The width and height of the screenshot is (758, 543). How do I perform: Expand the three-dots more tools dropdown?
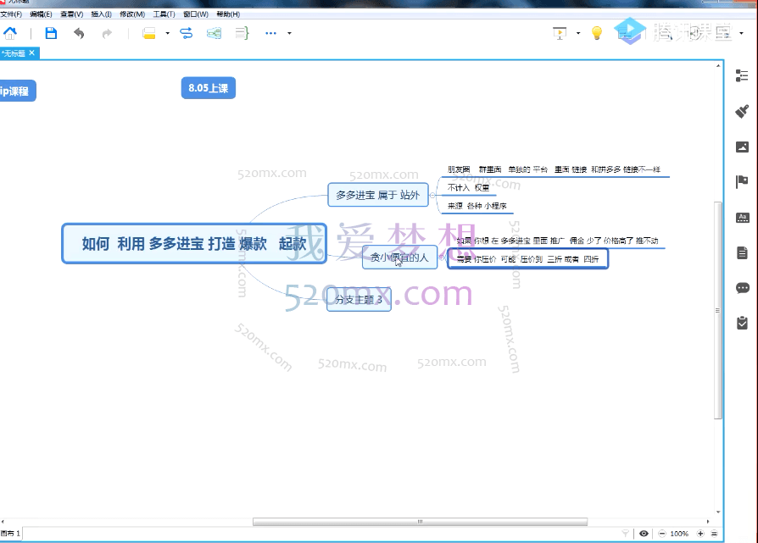(289, 34)
